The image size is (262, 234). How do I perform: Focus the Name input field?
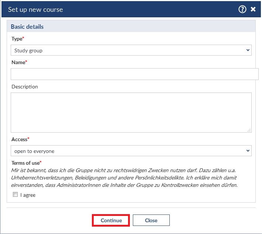(x=134, y=74)
